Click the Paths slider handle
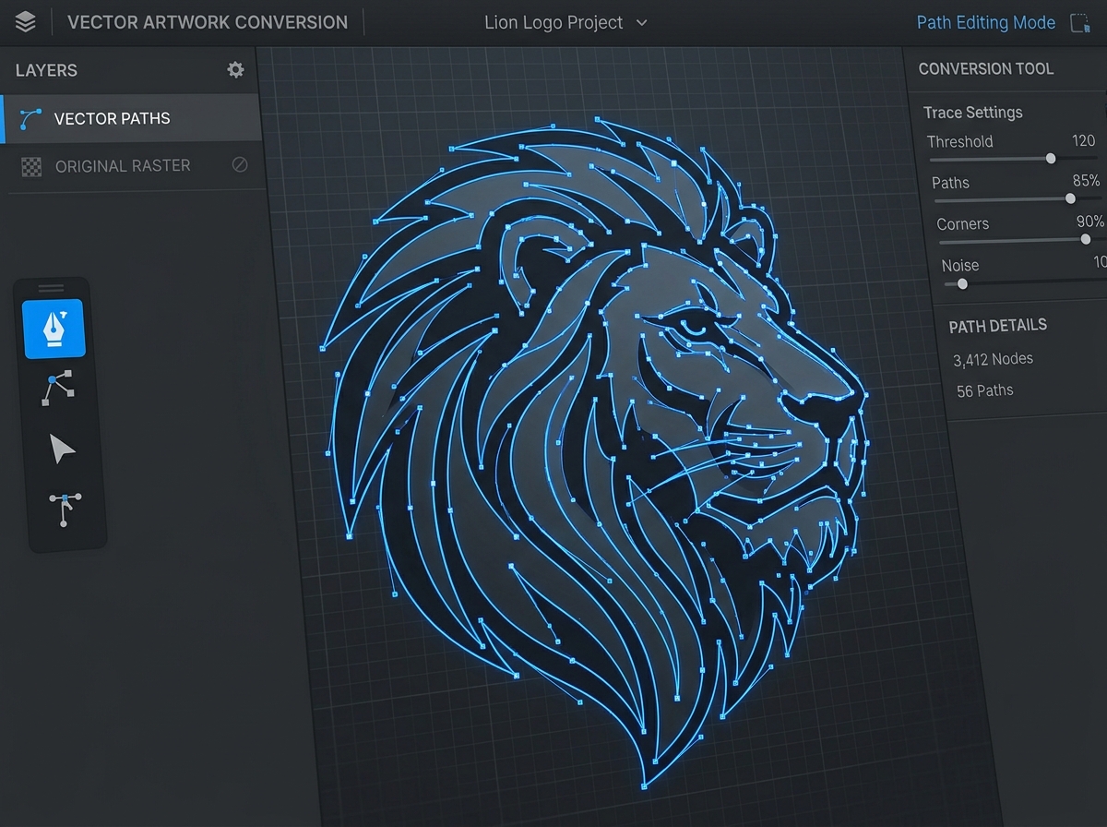The image size is (1107, 827). coord(1070,198)
